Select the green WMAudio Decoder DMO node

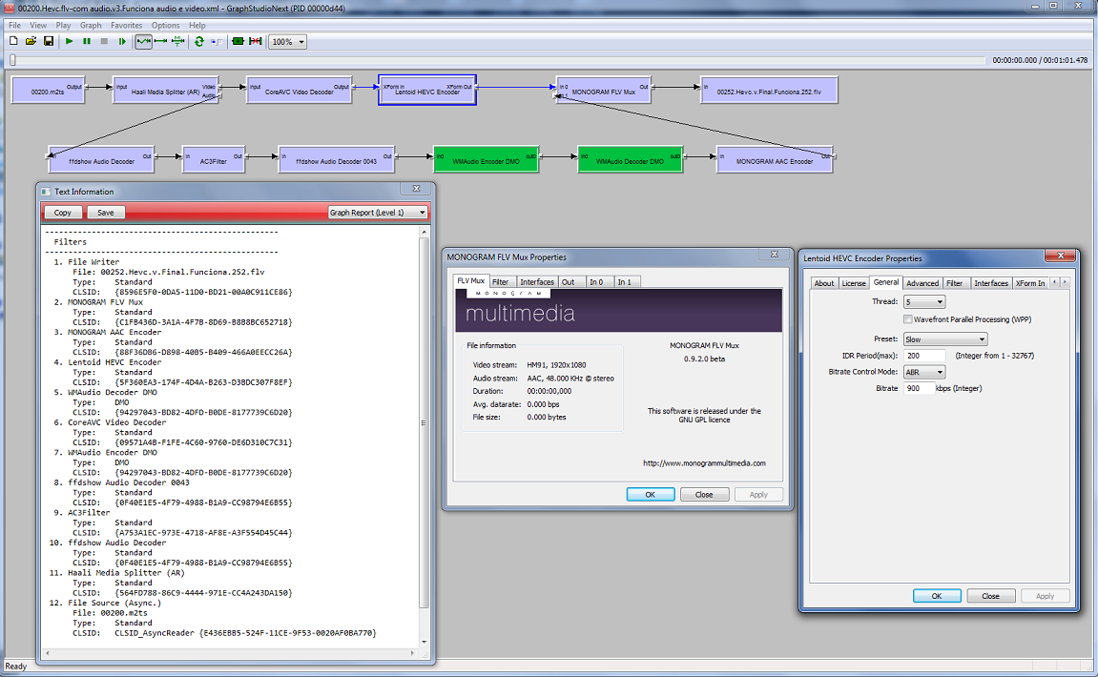click(x=630, y=160)
